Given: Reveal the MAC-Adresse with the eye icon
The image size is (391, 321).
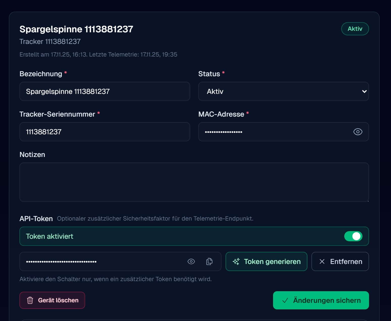Looking at the screenshot, I should coord(358,132).
